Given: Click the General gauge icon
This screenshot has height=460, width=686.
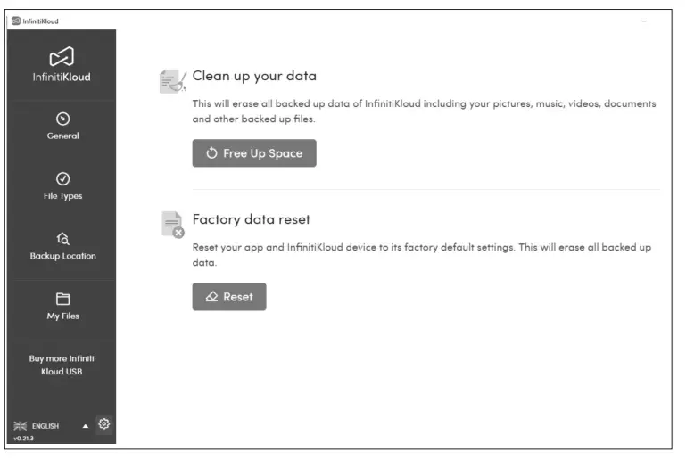Looking at the screenshot, I should (62, 119).
